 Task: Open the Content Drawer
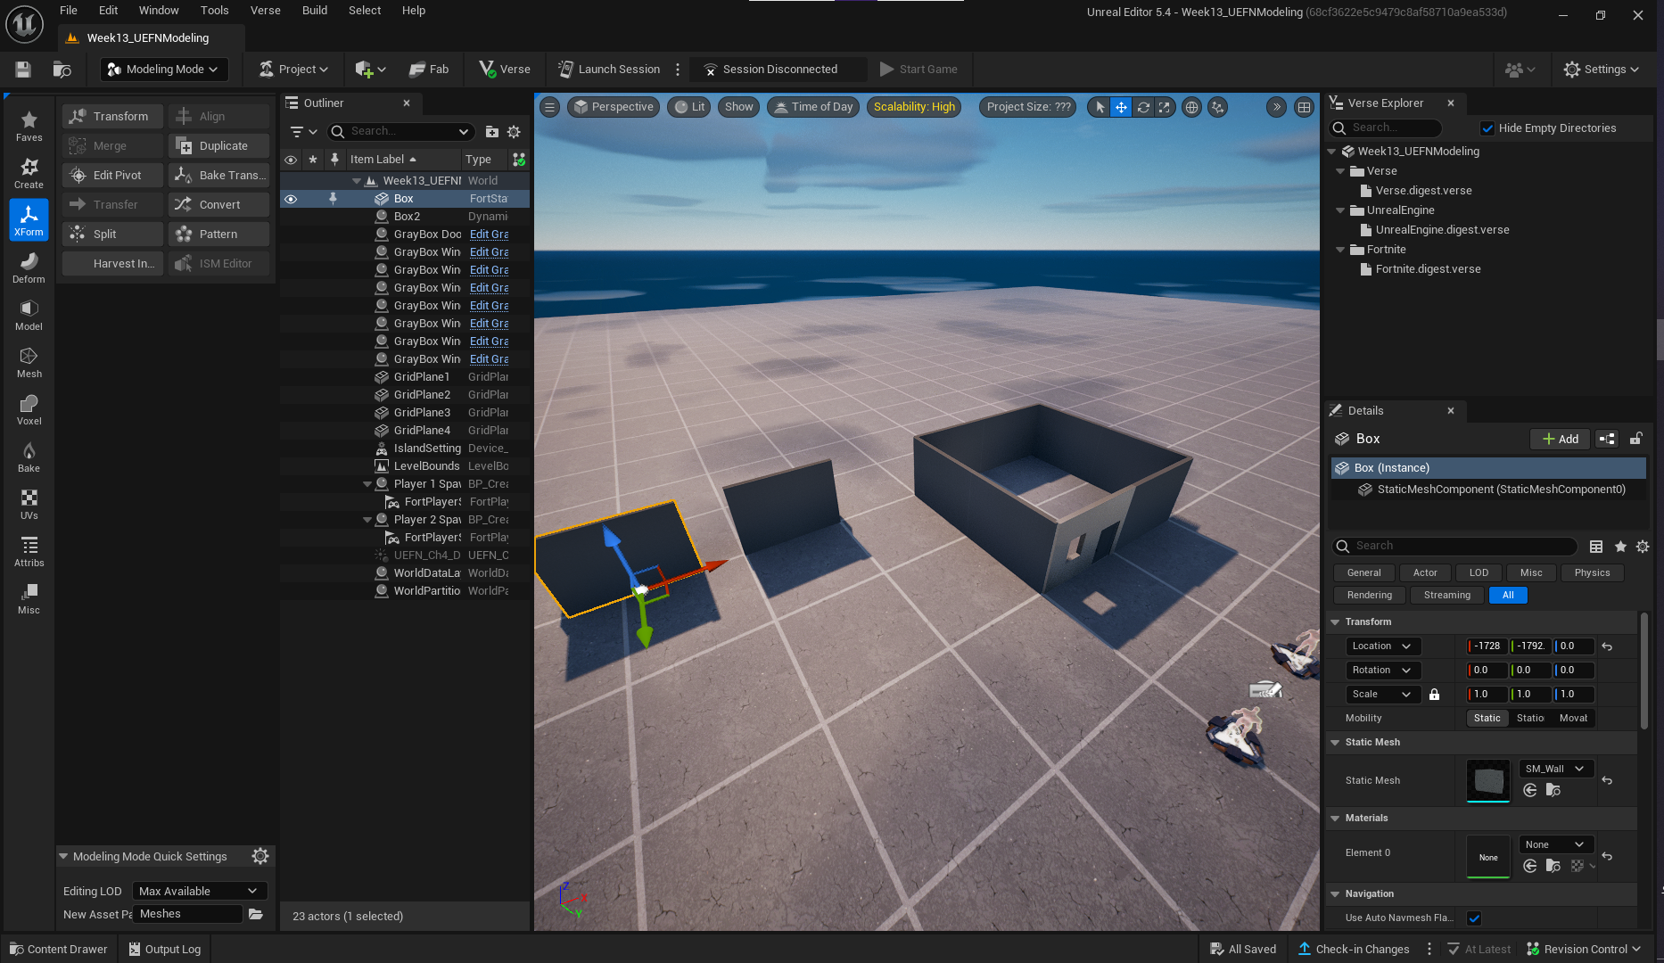(x=58, y=950)
